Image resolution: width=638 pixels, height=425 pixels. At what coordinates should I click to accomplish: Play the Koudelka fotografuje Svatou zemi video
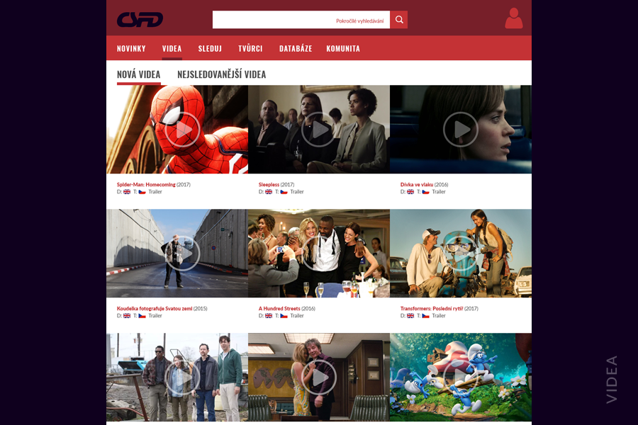(x=182, y=254)
